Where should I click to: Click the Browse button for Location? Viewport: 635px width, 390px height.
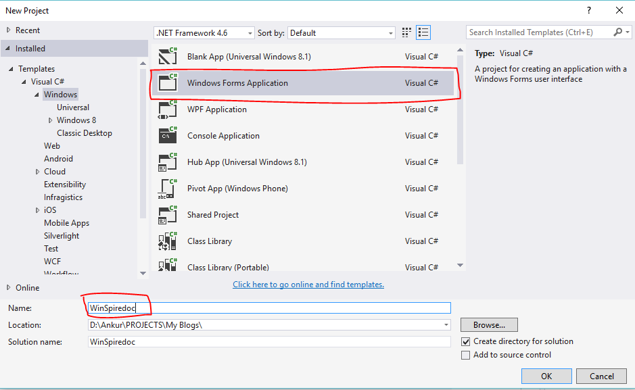(x=488, y=325)
